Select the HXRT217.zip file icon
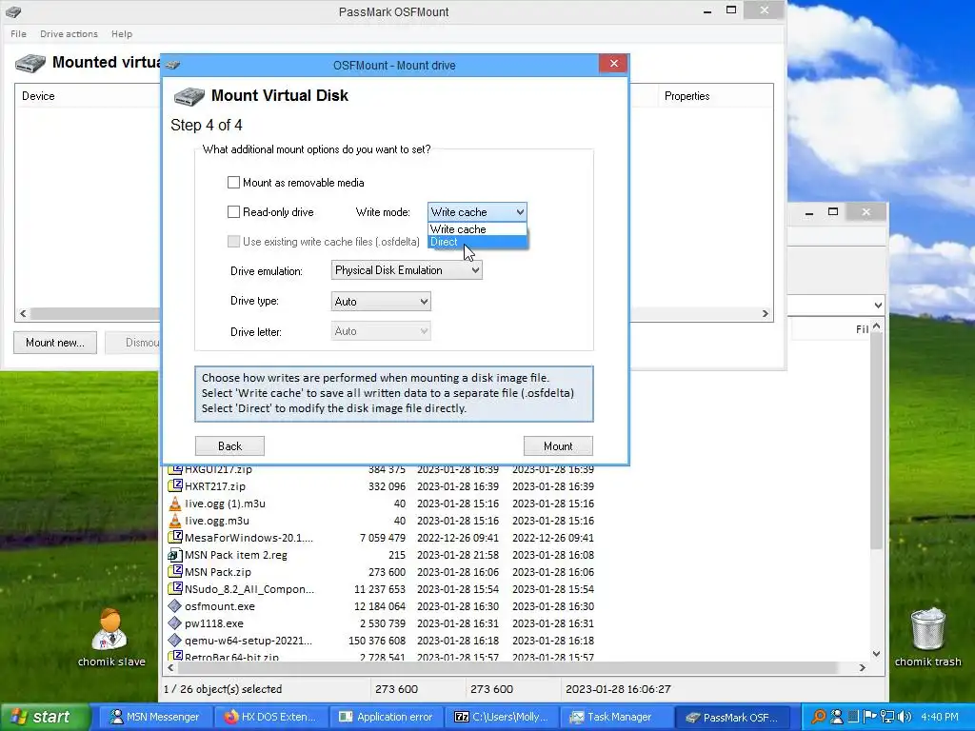 [x=175, y=486]
